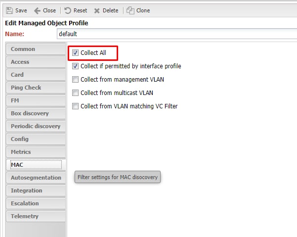This screenshot has width=297, height=237.
Task: Open the Common tab
Action: pos(36,49)
